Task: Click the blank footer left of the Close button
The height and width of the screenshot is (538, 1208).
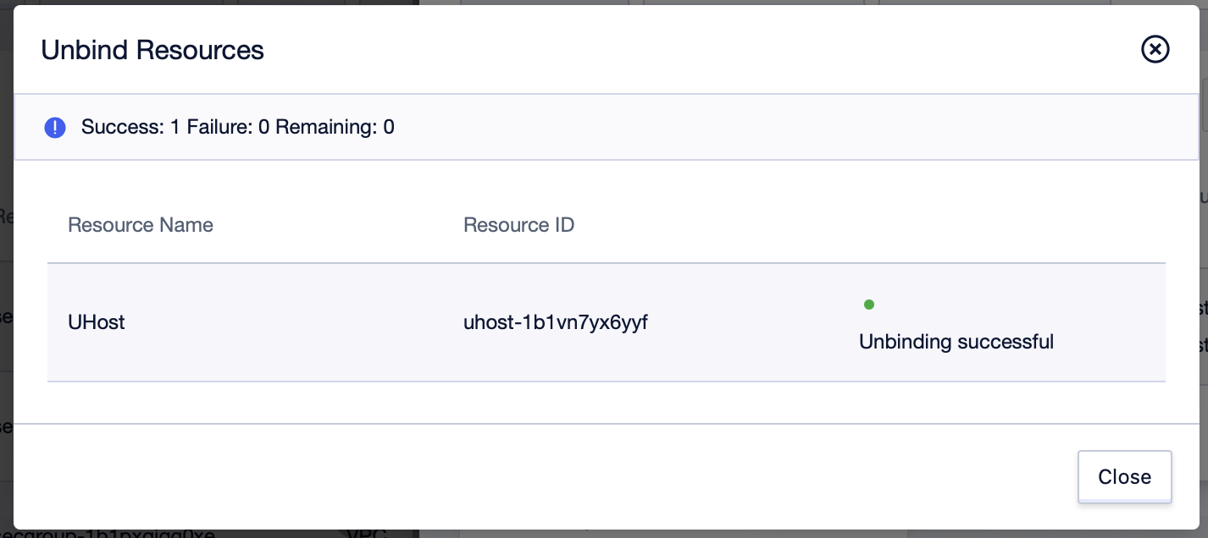Action: pyautogui.click(x=542, y=477)
